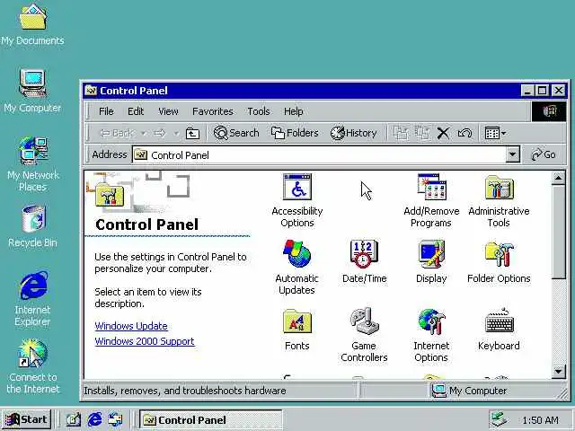The width and height of the screenshot is (575, 431).
Task: Follow the Windows 2000 Support link
Action: coord(145,341)
